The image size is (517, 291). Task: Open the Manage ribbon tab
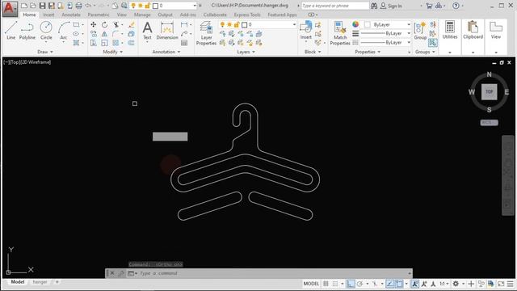point(142,15)
